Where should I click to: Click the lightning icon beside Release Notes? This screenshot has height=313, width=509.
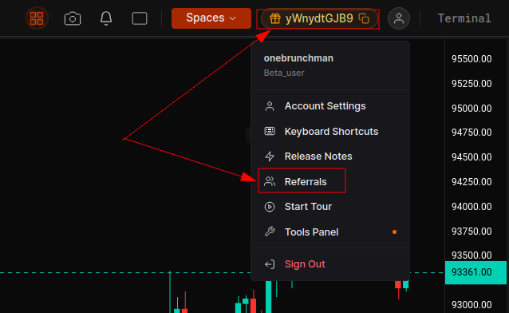click(270, 156)
